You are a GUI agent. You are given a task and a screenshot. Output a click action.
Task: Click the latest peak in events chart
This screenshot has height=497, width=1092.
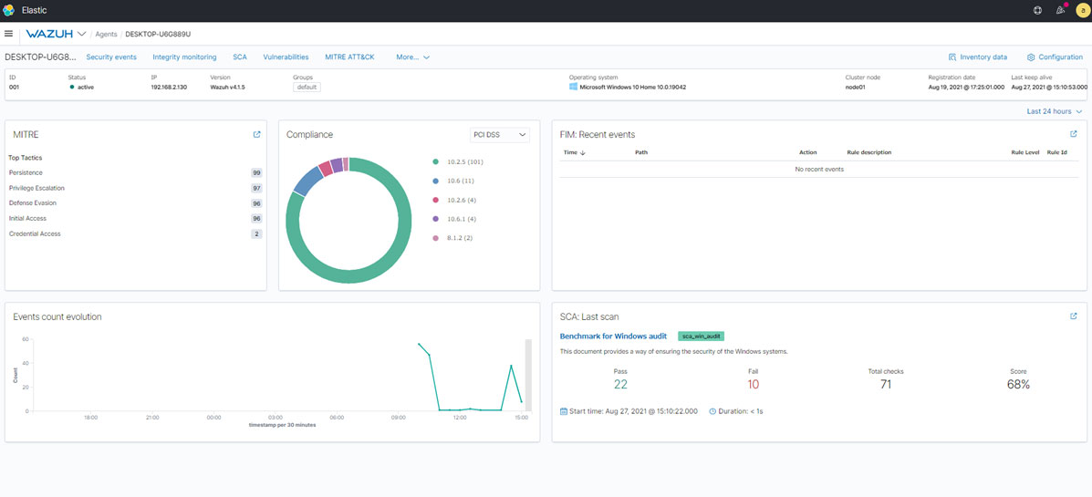511,366
